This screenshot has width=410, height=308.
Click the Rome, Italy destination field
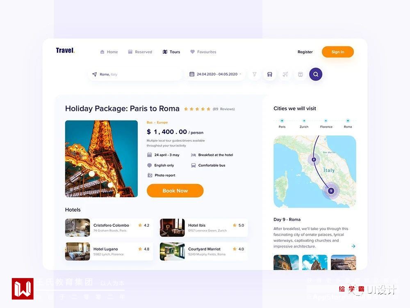coord(135,74)
